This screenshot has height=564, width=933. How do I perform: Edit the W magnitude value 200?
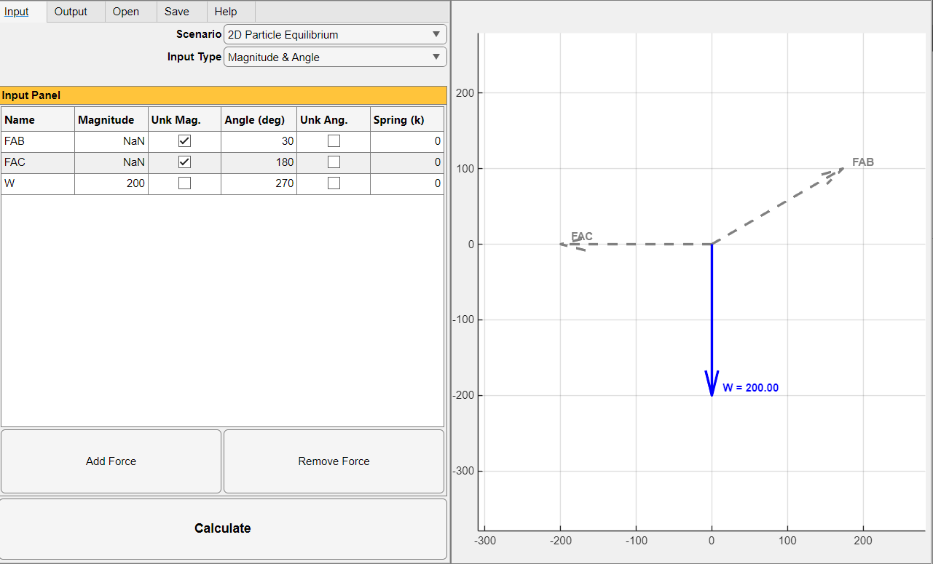click(x=111, y=183)
